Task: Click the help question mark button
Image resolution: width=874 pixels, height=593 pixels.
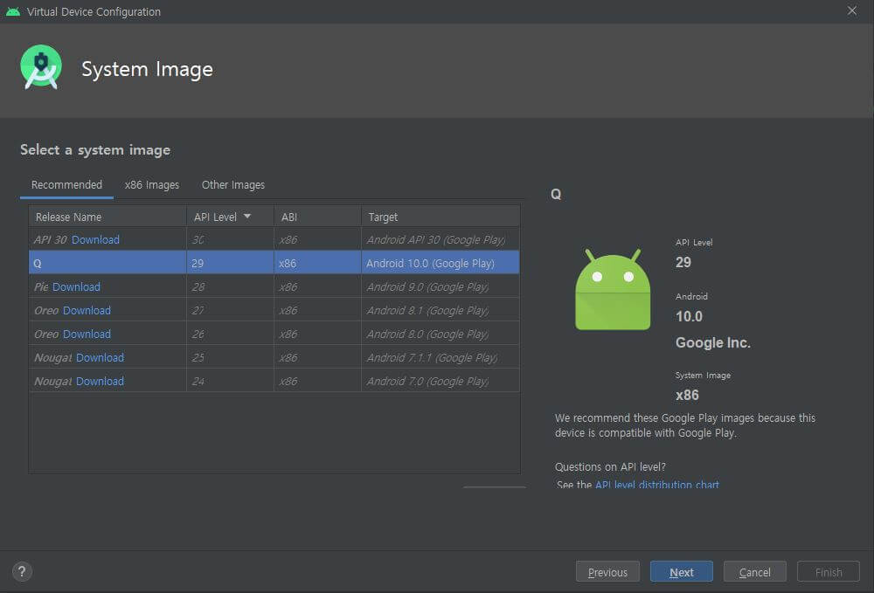Action: click(x=22, y=571)
